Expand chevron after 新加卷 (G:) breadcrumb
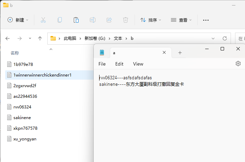245x162 pixels. point(109,38)
